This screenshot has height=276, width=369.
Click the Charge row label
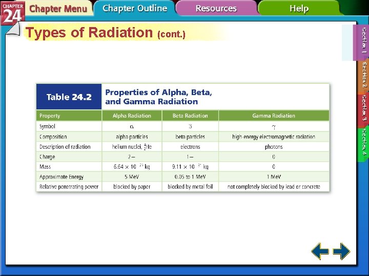pos(47,156)
